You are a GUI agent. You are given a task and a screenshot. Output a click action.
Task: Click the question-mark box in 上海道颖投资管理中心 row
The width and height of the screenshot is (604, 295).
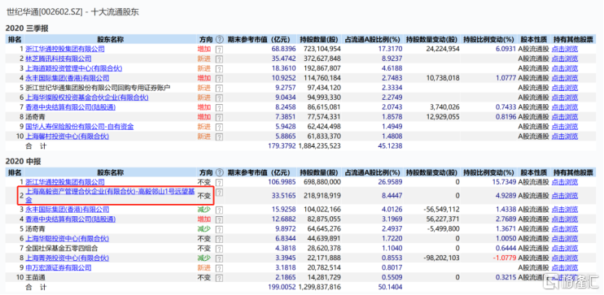(x=219, y=68)
